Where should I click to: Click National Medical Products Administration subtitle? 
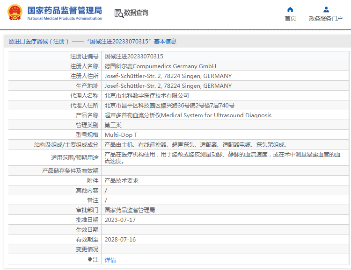pos(65,18)
